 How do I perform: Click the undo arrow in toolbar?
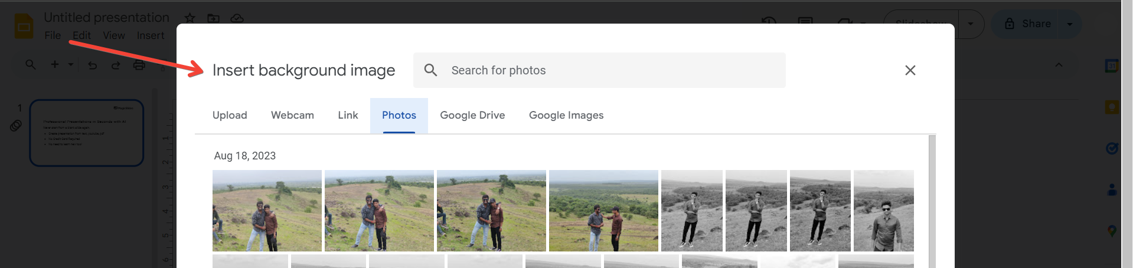pyautogui.click(x=93, y=65)
